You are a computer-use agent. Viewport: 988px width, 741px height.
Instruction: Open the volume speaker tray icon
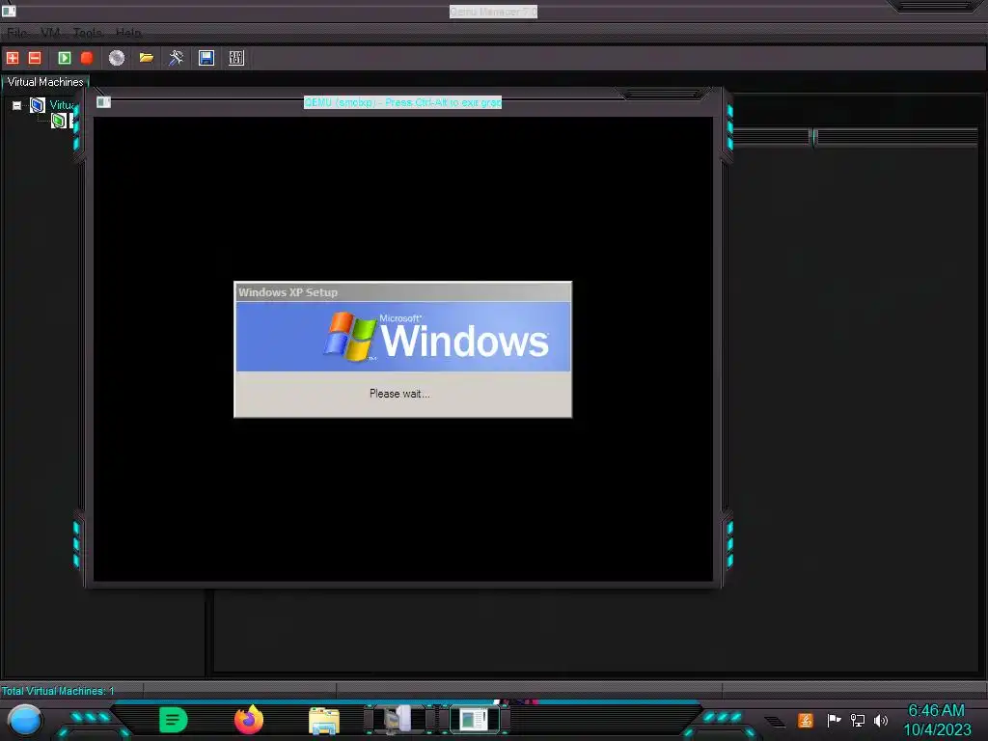pos(881,720)
